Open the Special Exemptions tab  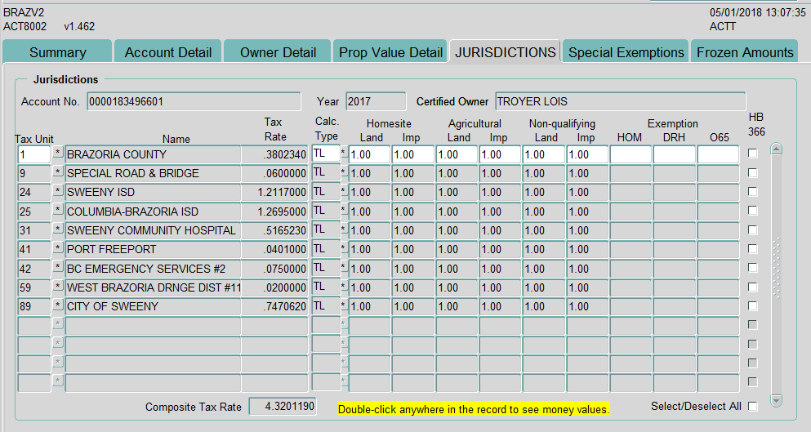tap(626, 52)
